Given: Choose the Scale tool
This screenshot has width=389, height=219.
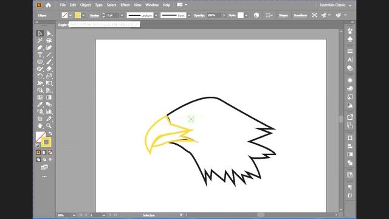Looking at the screenshot, I should 49,76.
